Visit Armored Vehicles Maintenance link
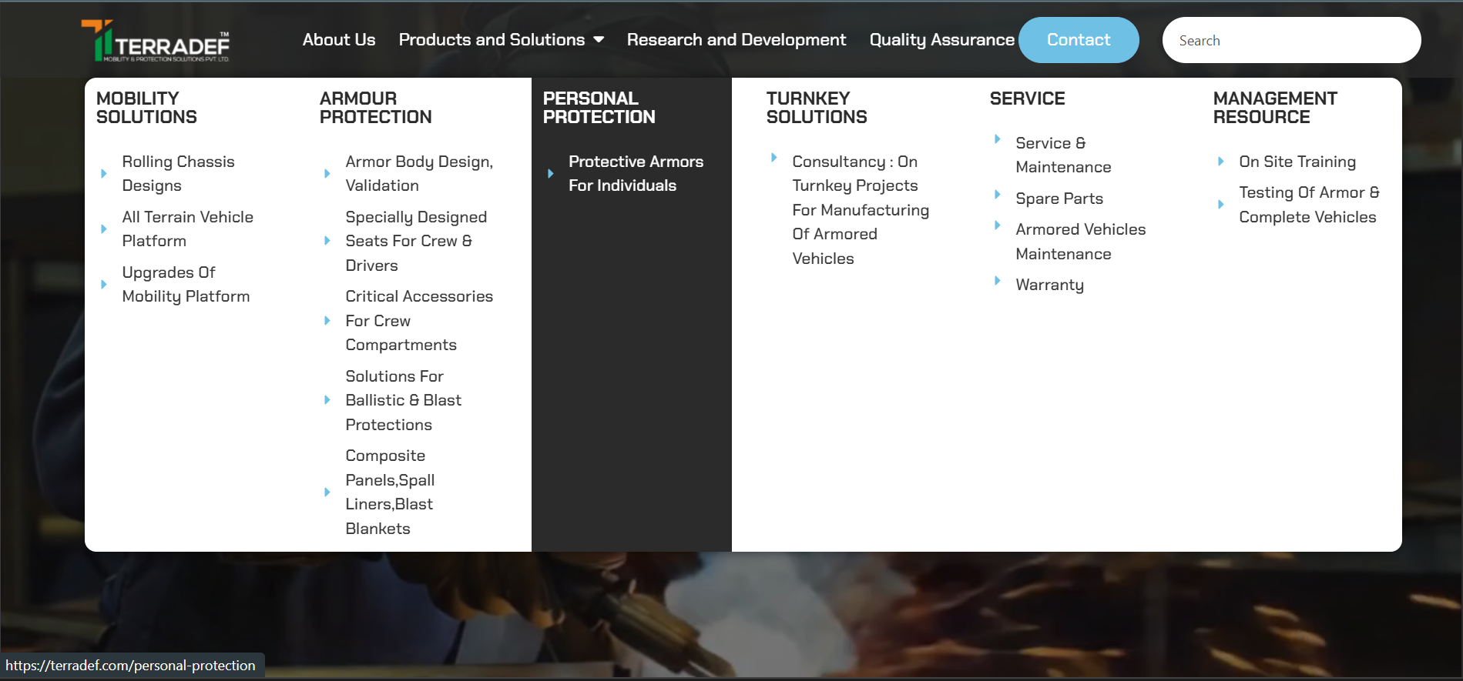This screenshot has width=1463, height=681. click(x=1080, y=242)
